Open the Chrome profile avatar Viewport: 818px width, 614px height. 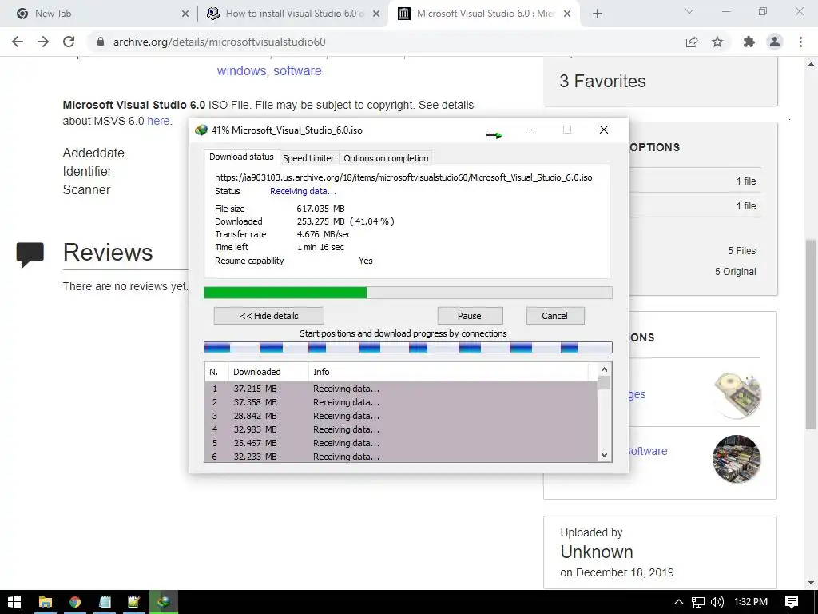775,42
